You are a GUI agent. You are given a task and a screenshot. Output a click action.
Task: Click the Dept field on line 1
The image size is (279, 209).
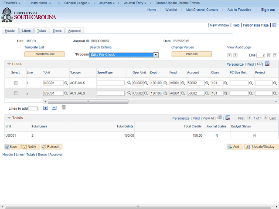156,83
